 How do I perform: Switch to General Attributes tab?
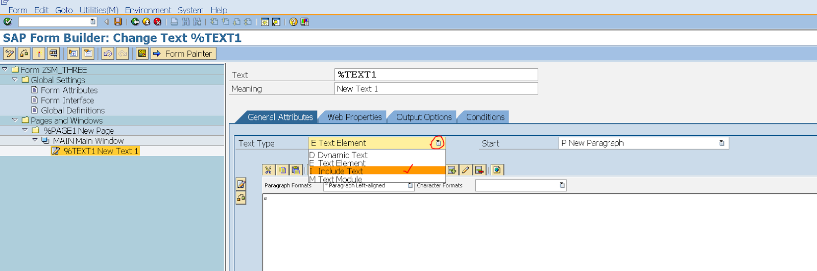(x=280, y=117)
